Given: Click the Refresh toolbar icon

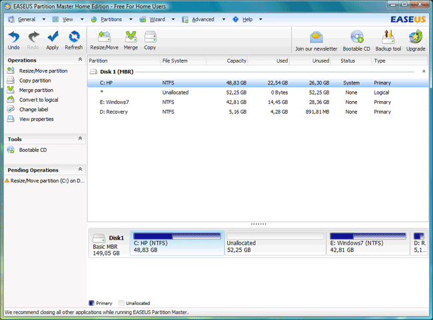Looking at the screenshot, I should pos(74,37).
